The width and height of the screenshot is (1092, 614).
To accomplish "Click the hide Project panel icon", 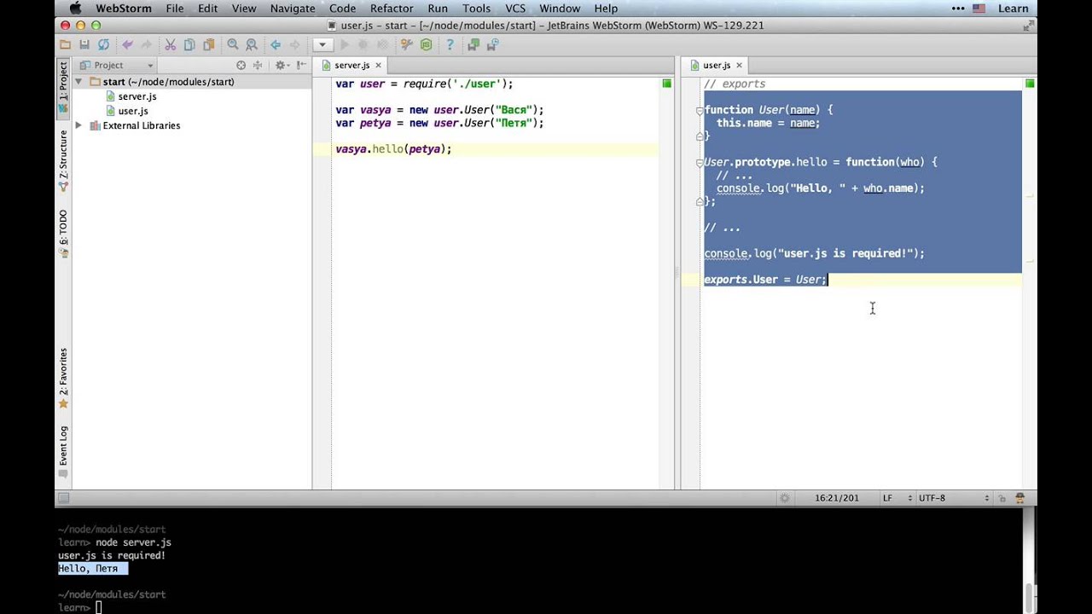I will point(300,65).
